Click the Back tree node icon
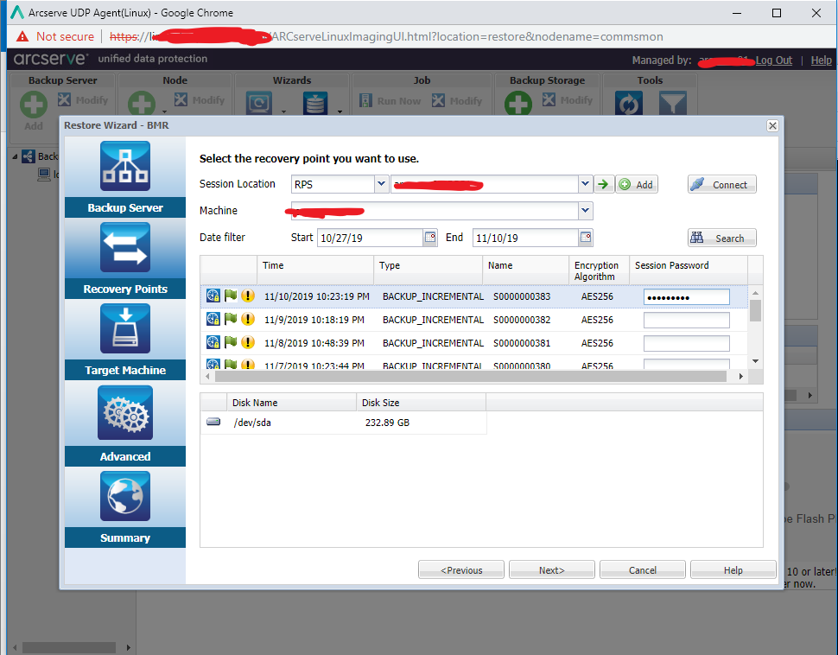Image resolution: width=838 pixels, height=655 pixels. pos(29,156)
